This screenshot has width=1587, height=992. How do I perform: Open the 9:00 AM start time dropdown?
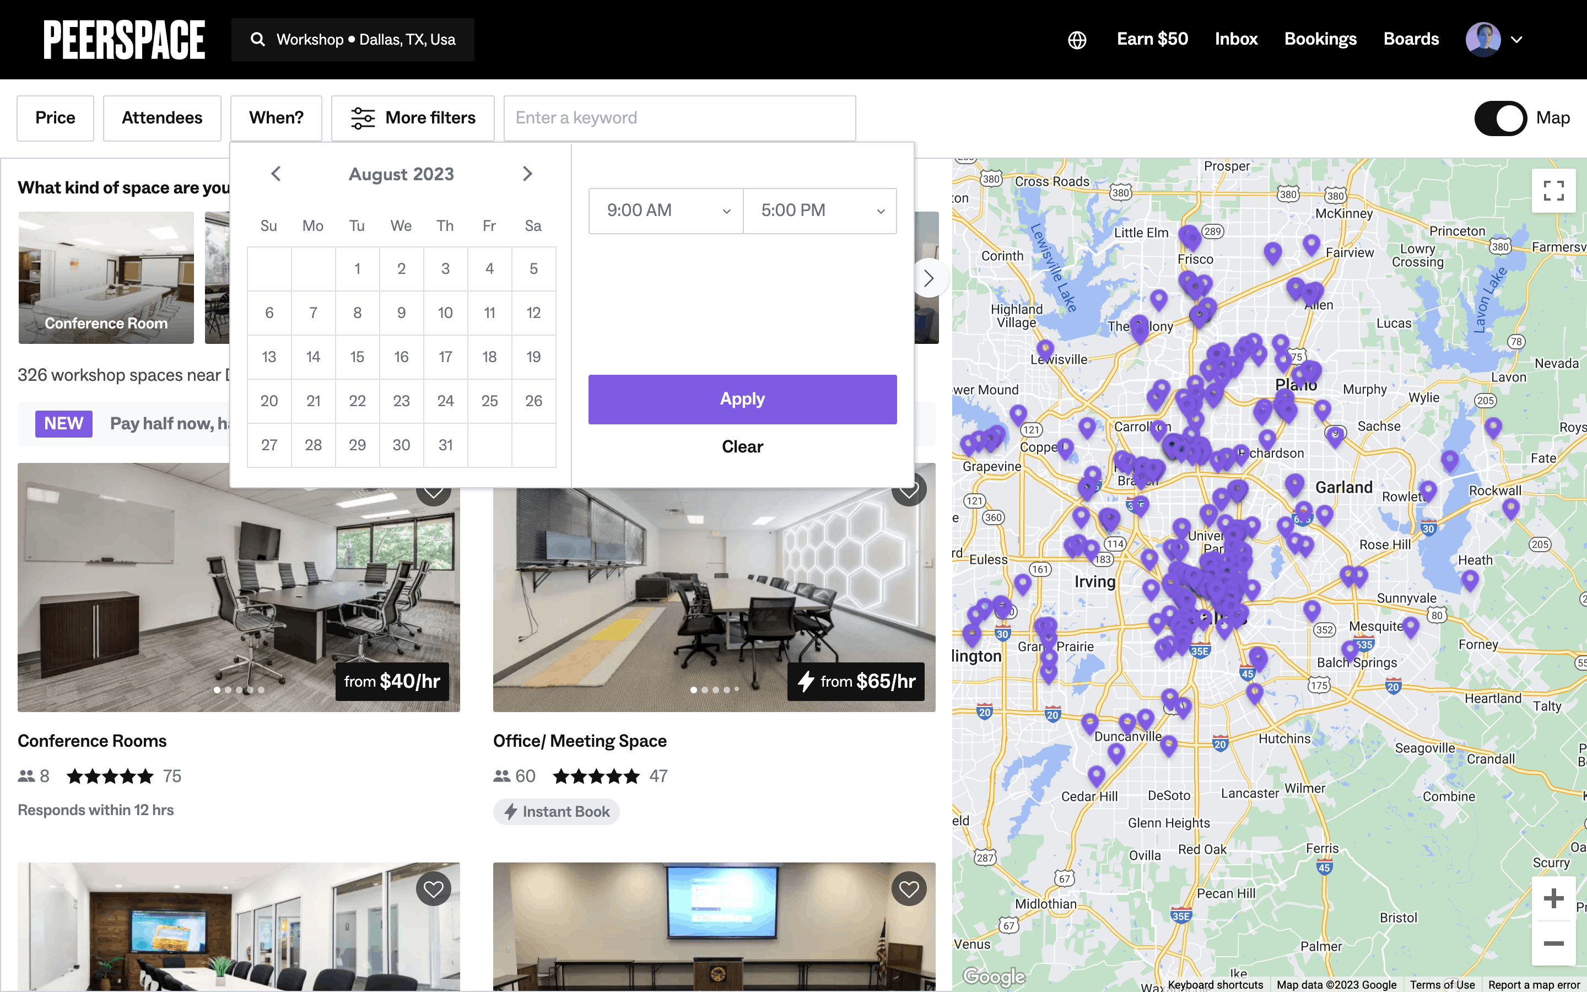pos(666,211)
